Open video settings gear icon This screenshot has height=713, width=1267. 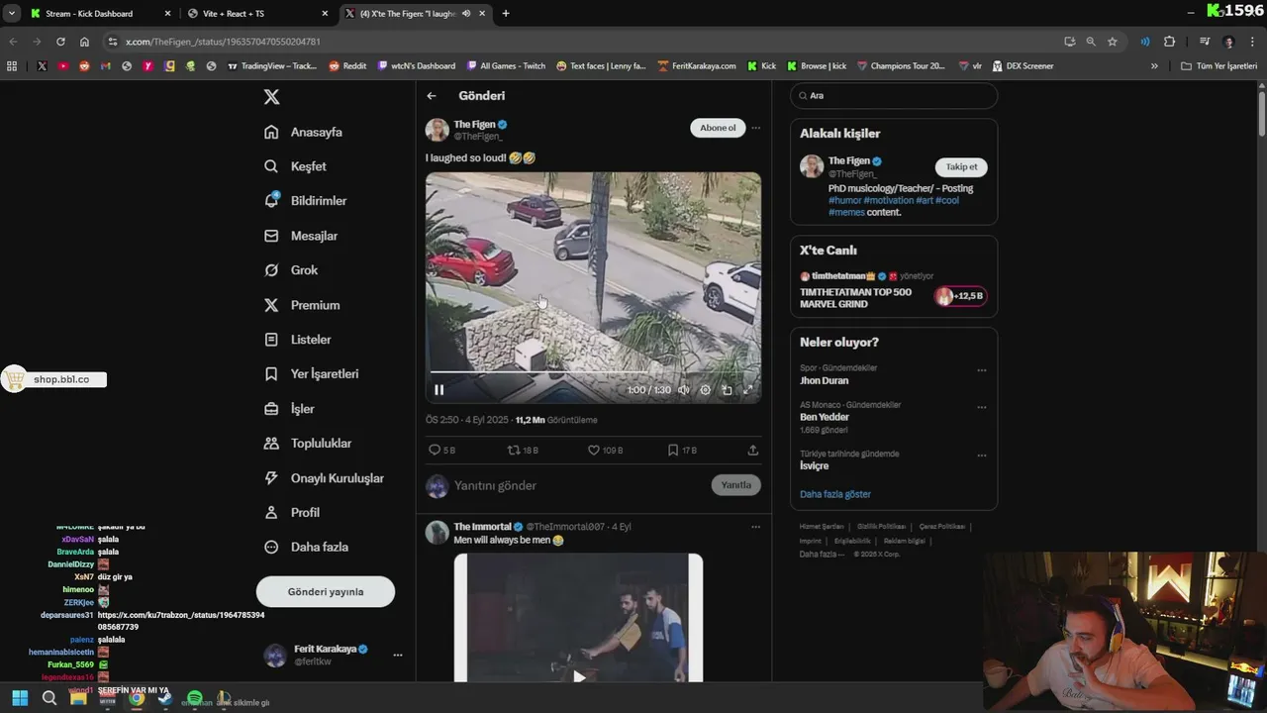pos(706,390)
